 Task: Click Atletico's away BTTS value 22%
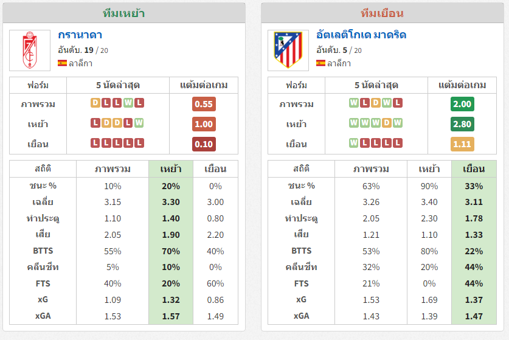(x=474, y=251)
